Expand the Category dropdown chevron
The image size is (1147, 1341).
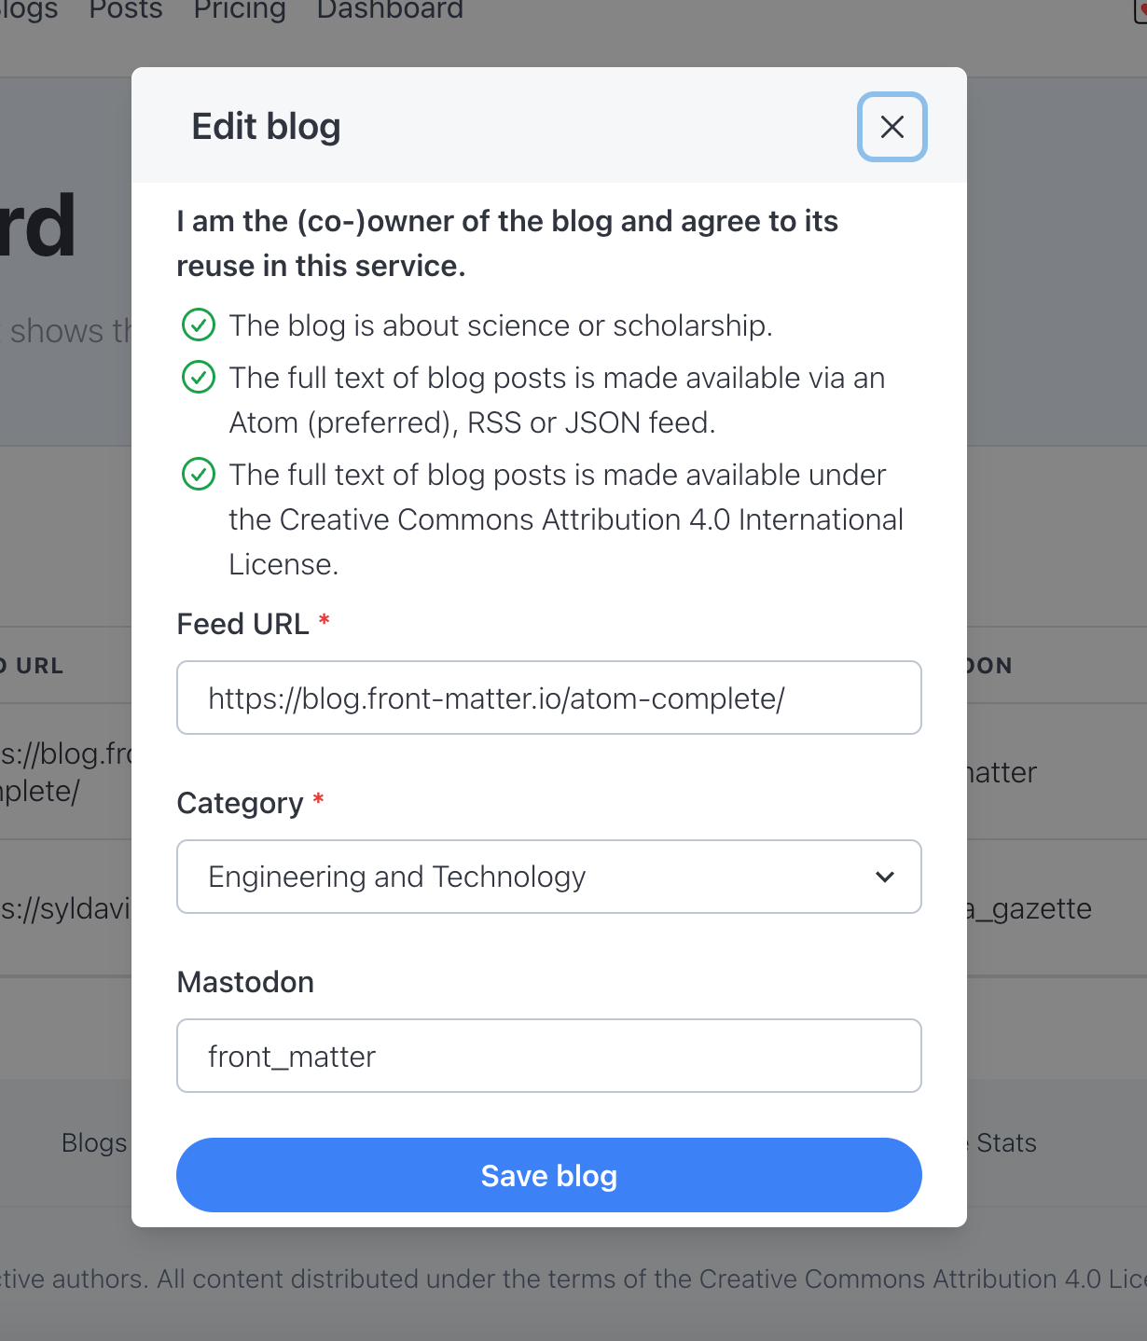(884, 877)
